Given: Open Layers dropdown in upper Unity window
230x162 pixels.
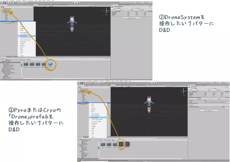Looking at the screenshot, I should pyautogui.click(x=141, y=3).
